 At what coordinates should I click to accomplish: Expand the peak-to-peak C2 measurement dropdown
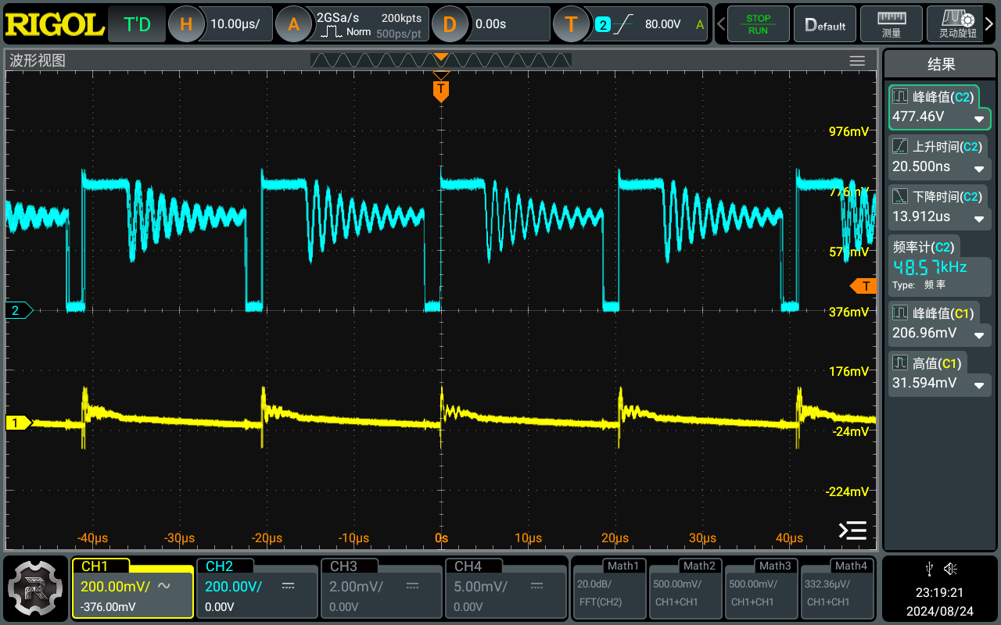tap(978, 119)
